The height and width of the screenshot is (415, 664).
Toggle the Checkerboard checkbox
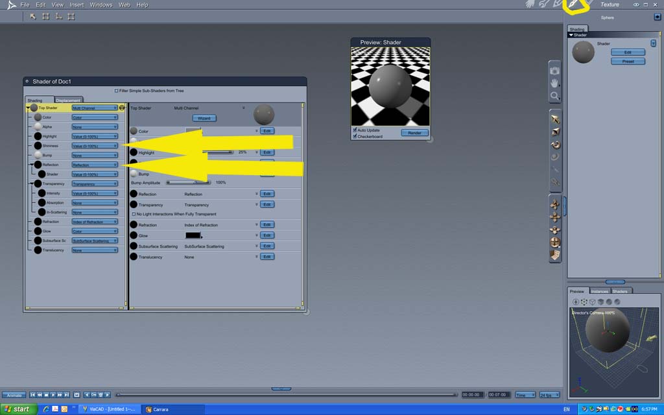[x=355, y=136]
